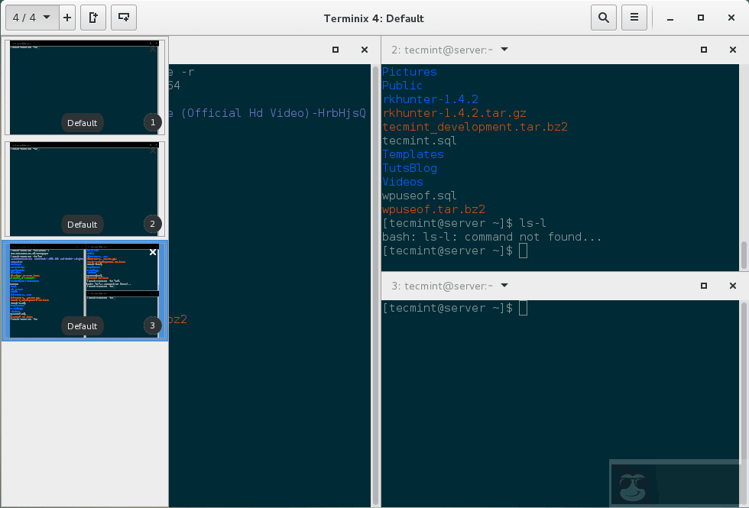Screen dimensions: 749x508
Task: Click the rkhunter-1.4.2 directory name in terminal output
Action: 430,99
